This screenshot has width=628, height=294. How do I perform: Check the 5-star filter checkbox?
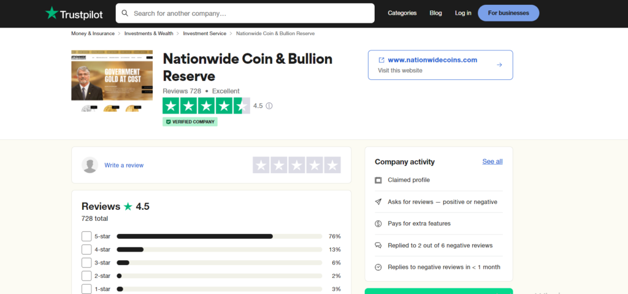[x=86, y=236]
